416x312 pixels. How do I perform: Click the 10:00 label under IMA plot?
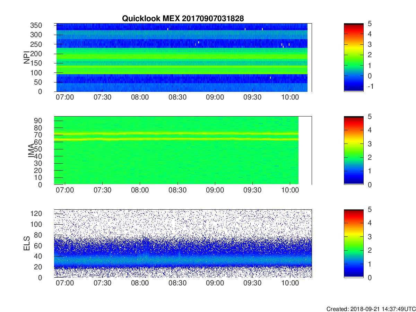pos(290,190)
